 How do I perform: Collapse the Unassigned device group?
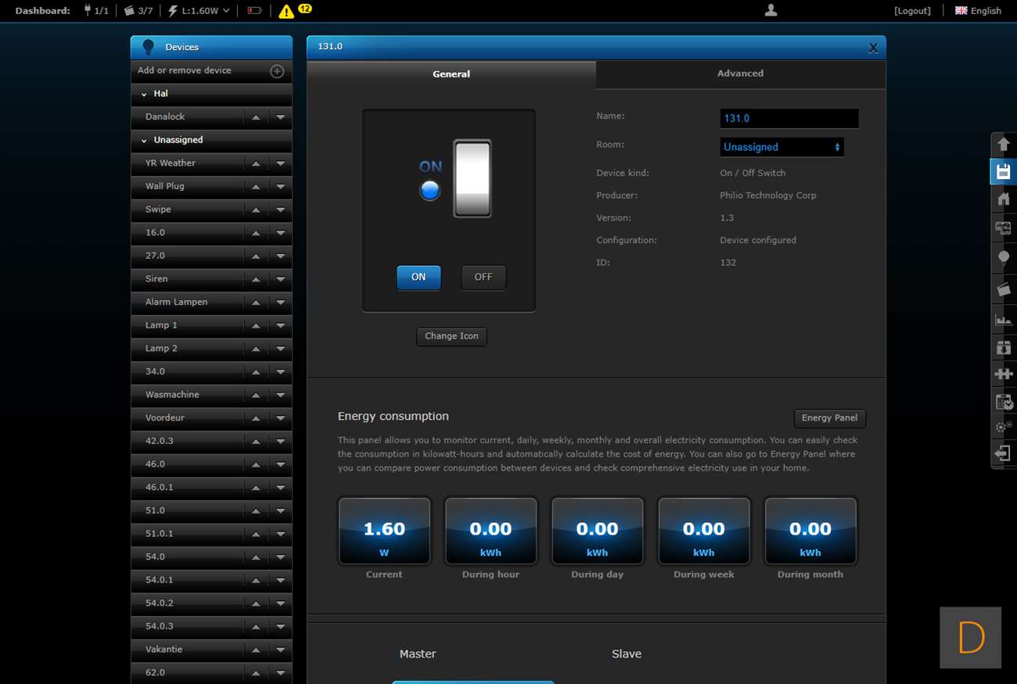(144, 141)
